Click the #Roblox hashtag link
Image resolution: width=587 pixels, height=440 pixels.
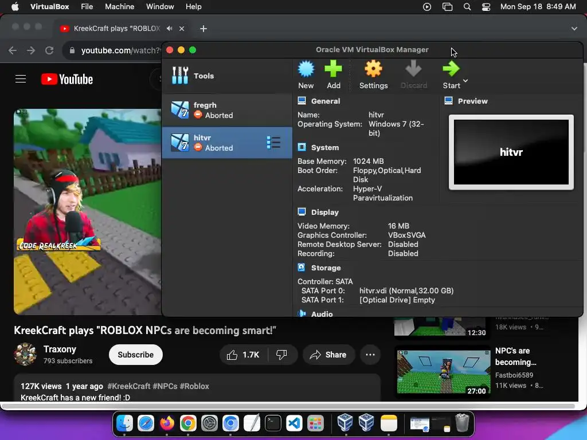(x=194, y=386)
